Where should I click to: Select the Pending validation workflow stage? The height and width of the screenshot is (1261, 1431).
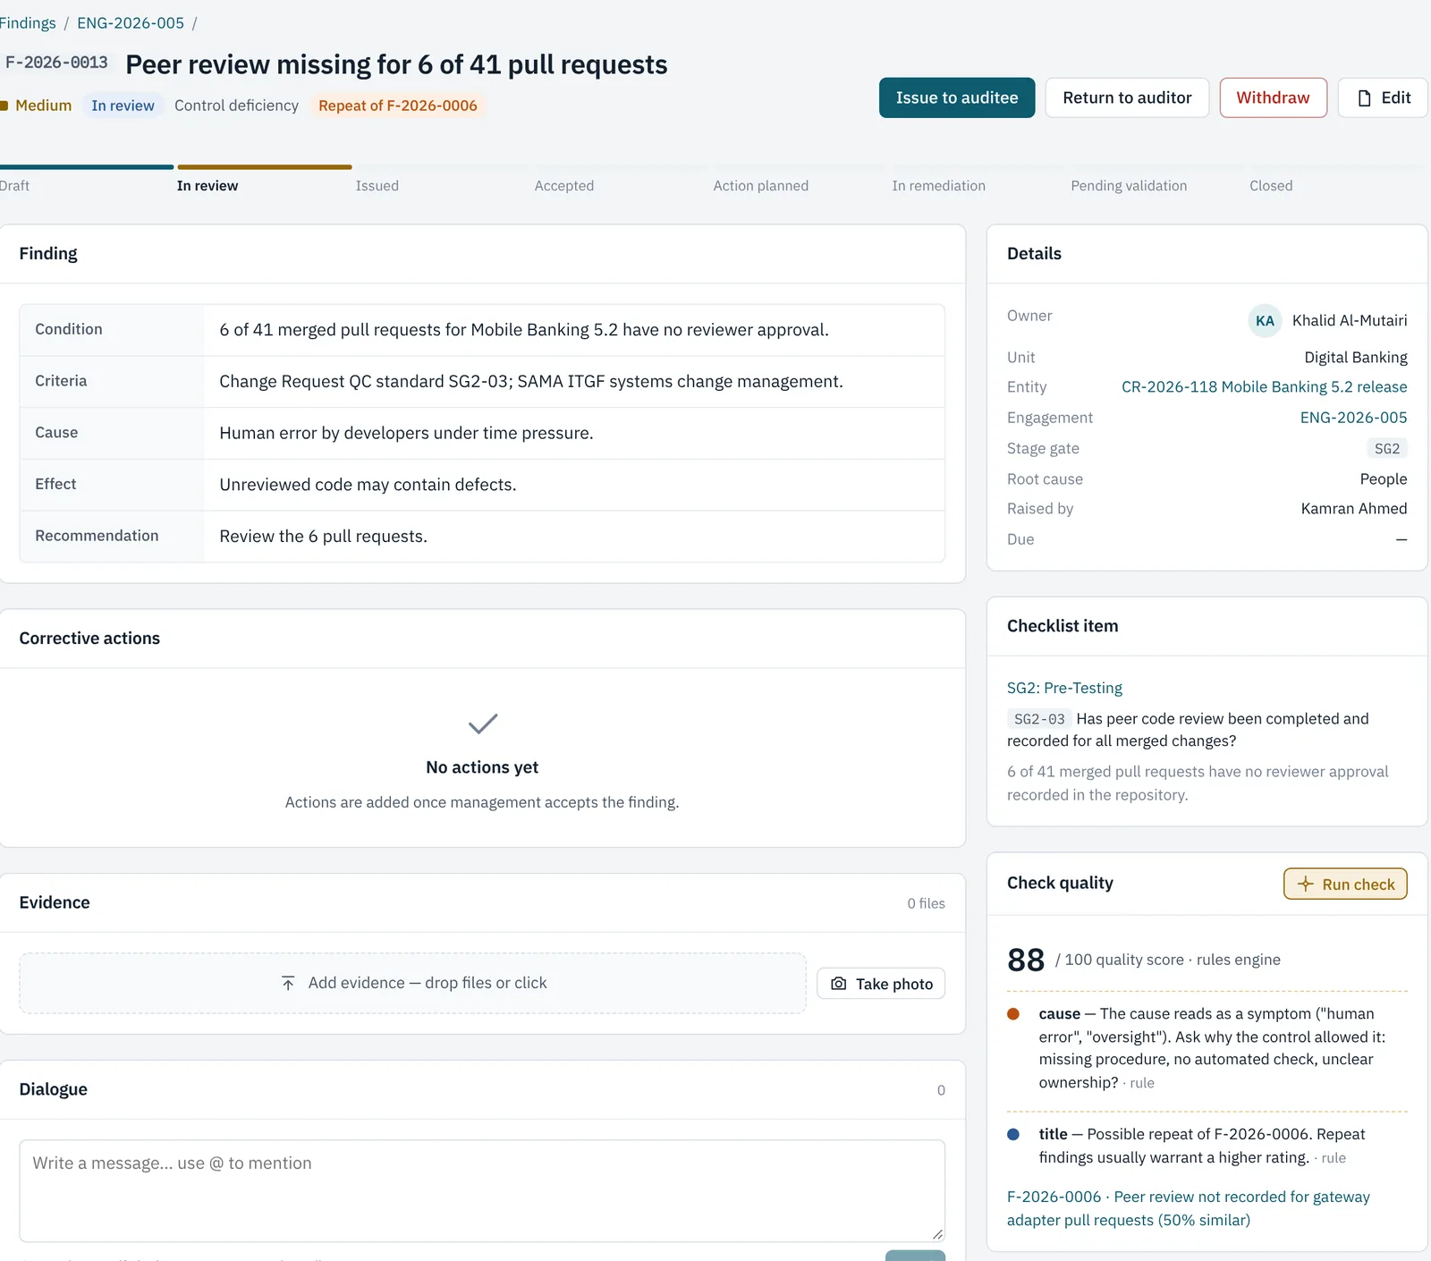pyautogui.click(x=1129, y=185)
